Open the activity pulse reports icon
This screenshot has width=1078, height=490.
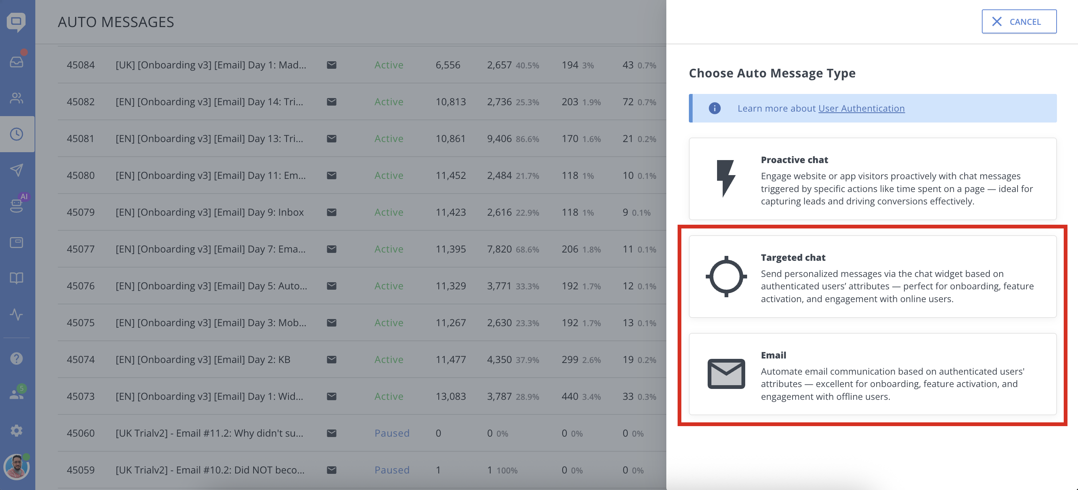(17, 314)
